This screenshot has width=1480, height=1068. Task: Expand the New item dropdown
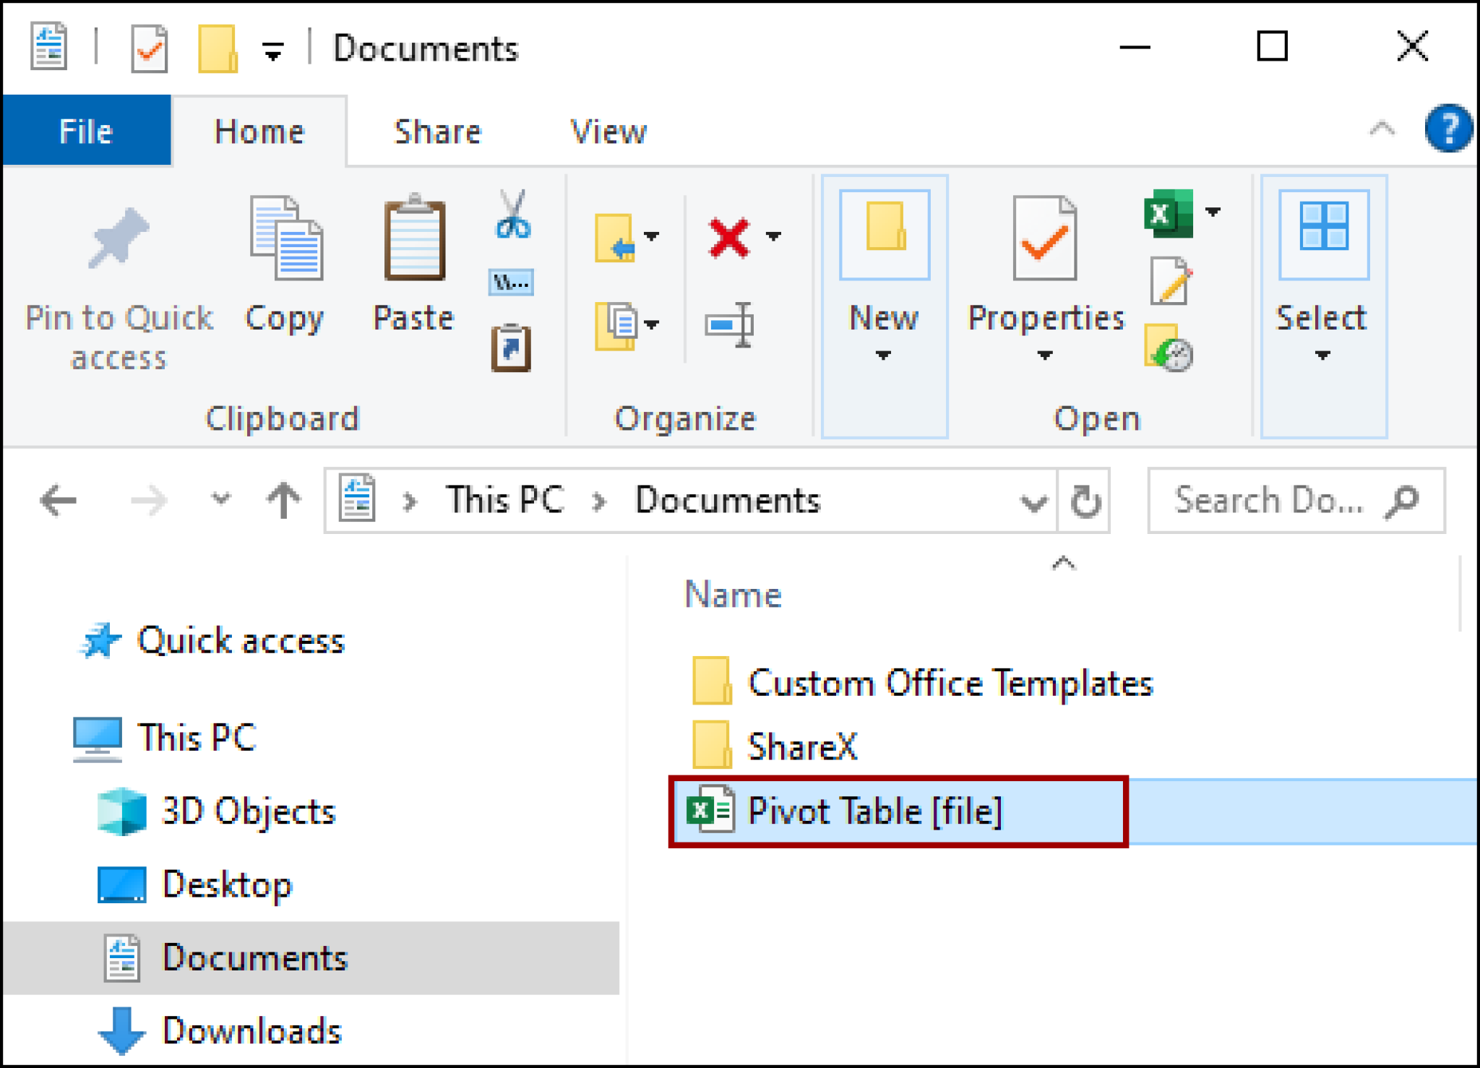click(883, 356)
